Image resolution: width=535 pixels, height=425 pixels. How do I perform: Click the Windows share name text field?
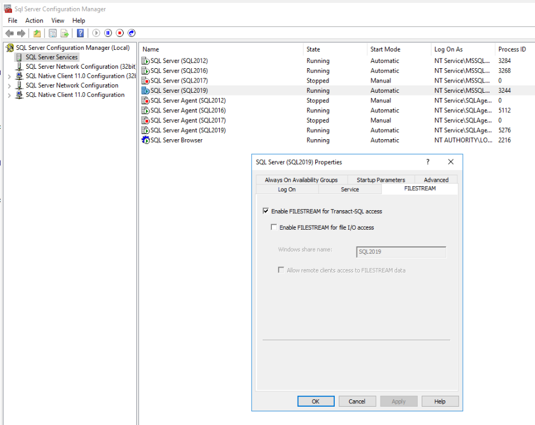coord(401,251)
